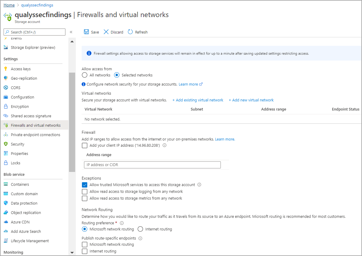362x256 pixels.
Task: Open Learn more link under Firewall
Action: (x=225, y=139)
